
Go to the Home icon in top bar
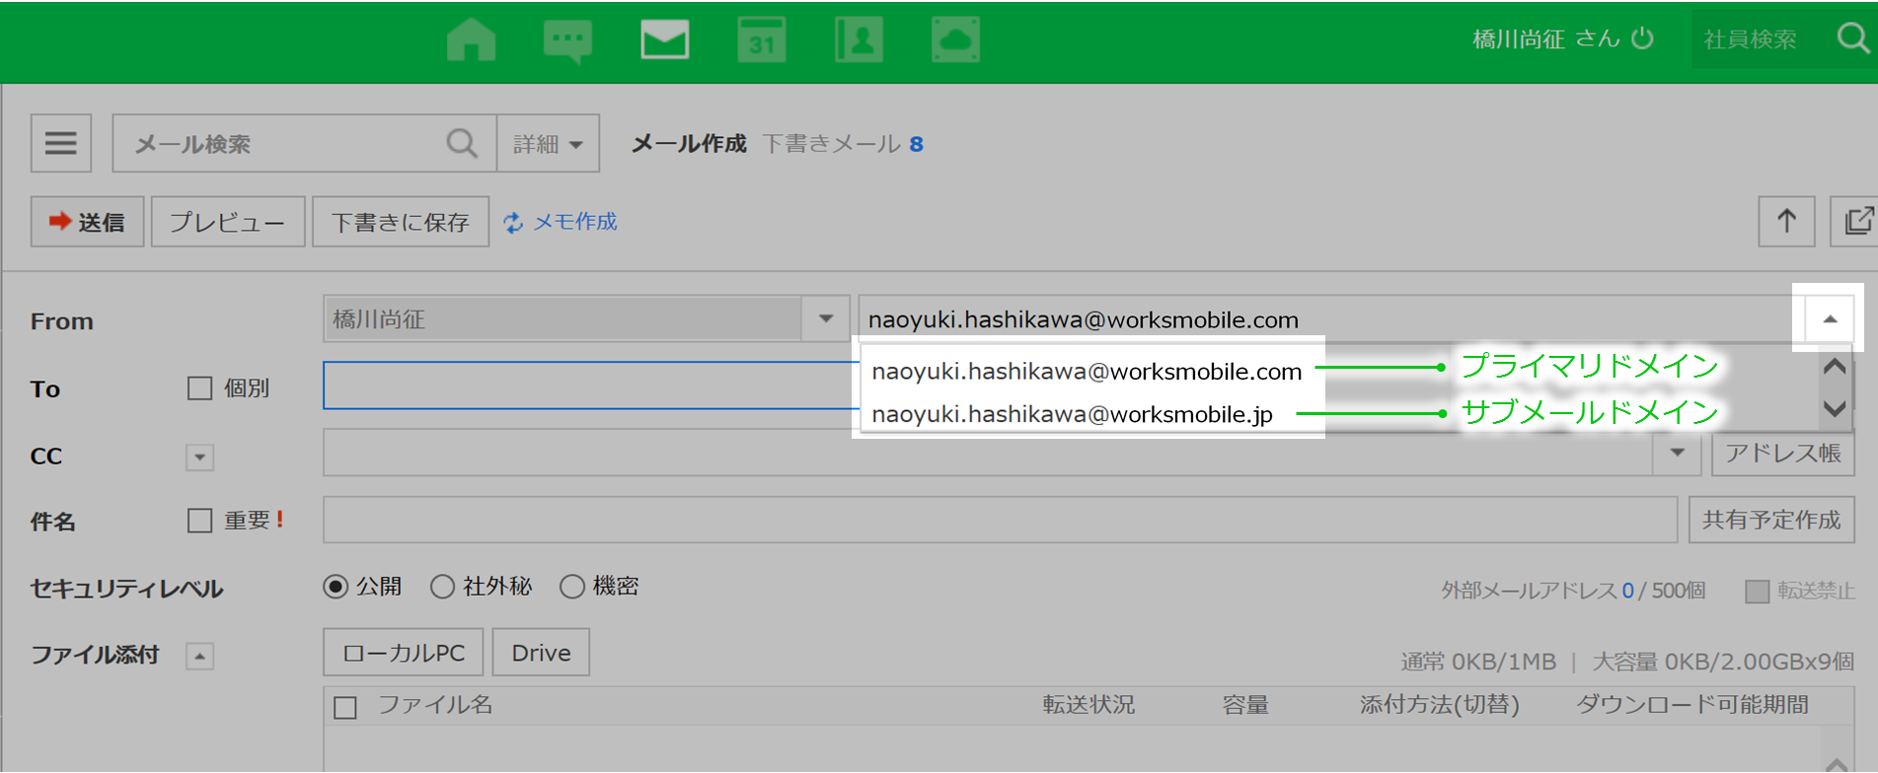tap(471, 41)
